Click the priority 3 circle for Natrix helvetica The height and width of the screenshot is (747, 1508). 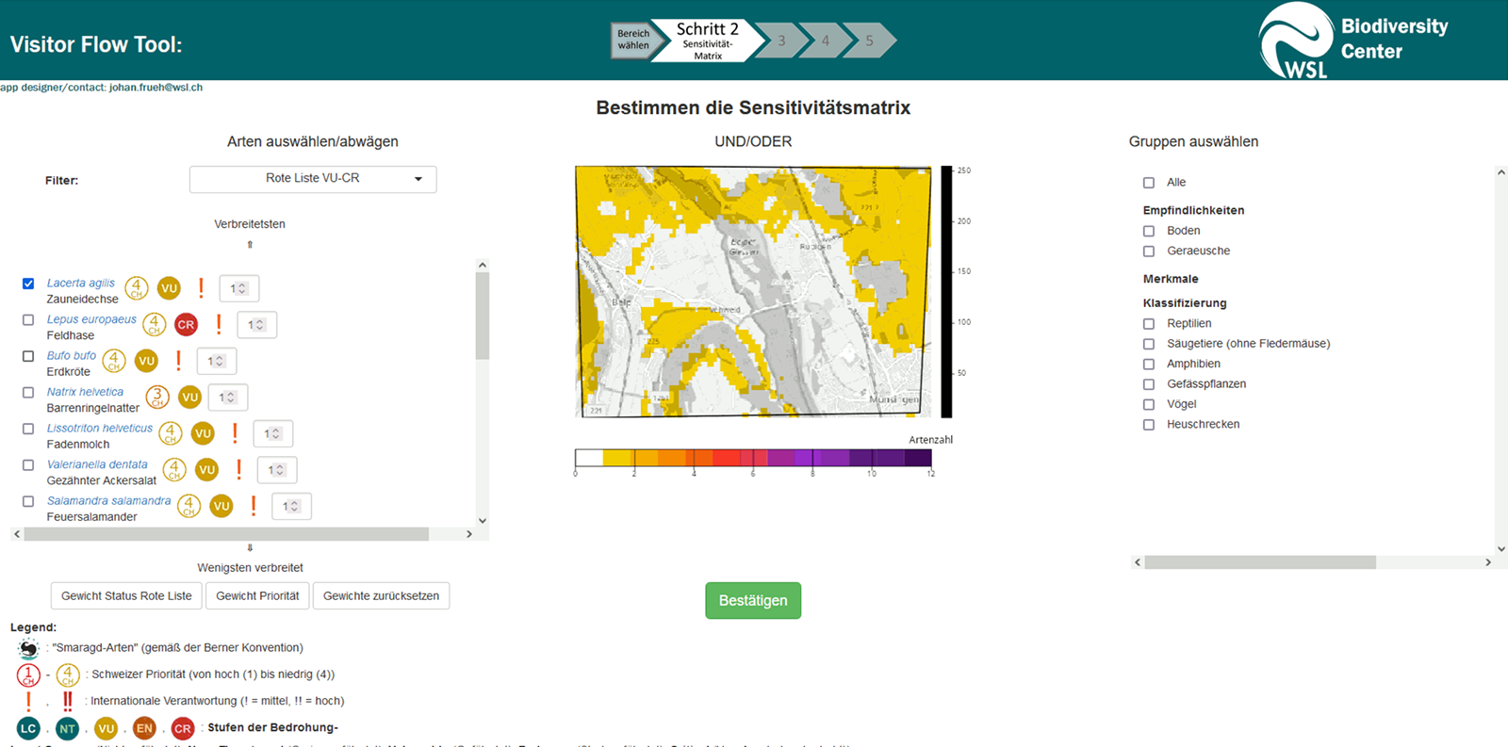pos(157,398)
